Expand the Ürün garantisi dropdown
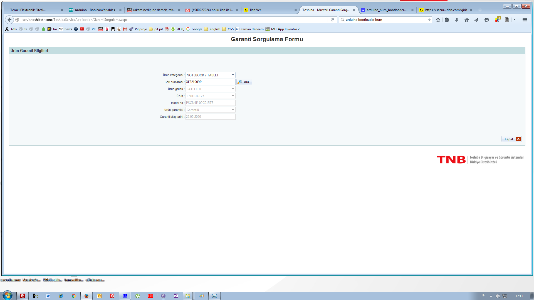The image size is (534, 300). pos(210,110)
